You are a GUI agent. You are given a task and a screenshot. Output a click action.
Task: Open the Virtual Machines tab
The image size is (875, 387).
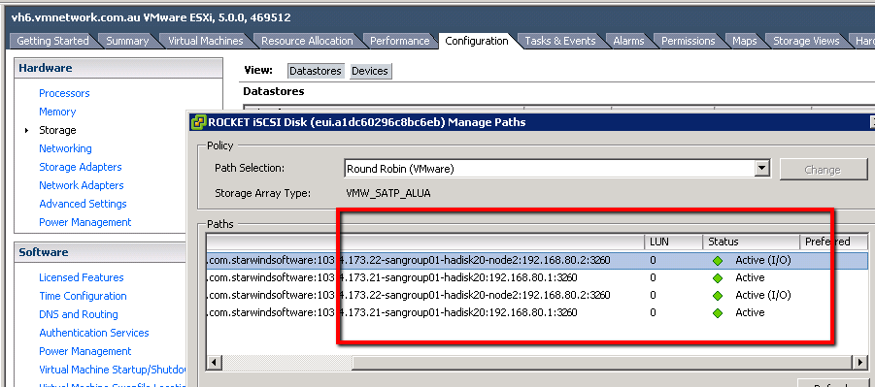click(x=205, y=41)
